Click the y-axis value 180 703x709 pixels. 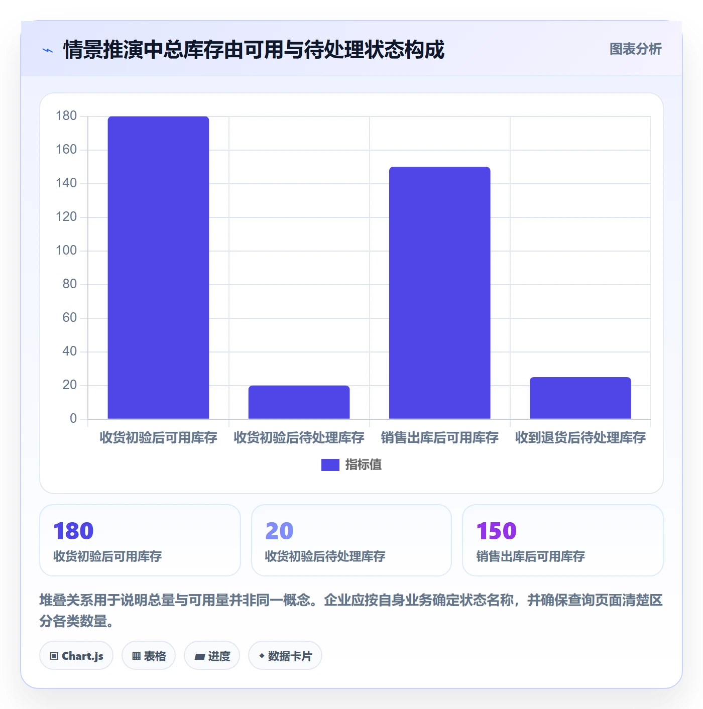tap(66, 116)
